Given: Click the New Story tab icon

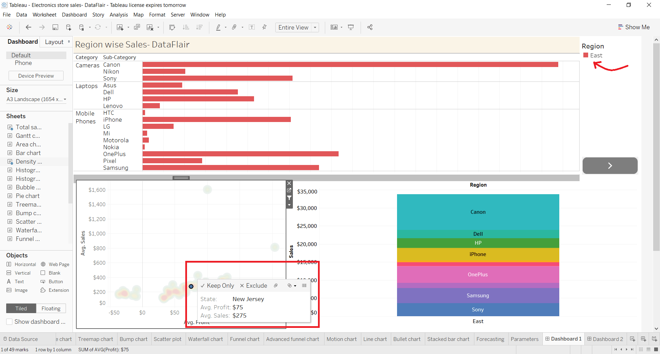Looking at the screenshot, I should coord(654,339).
